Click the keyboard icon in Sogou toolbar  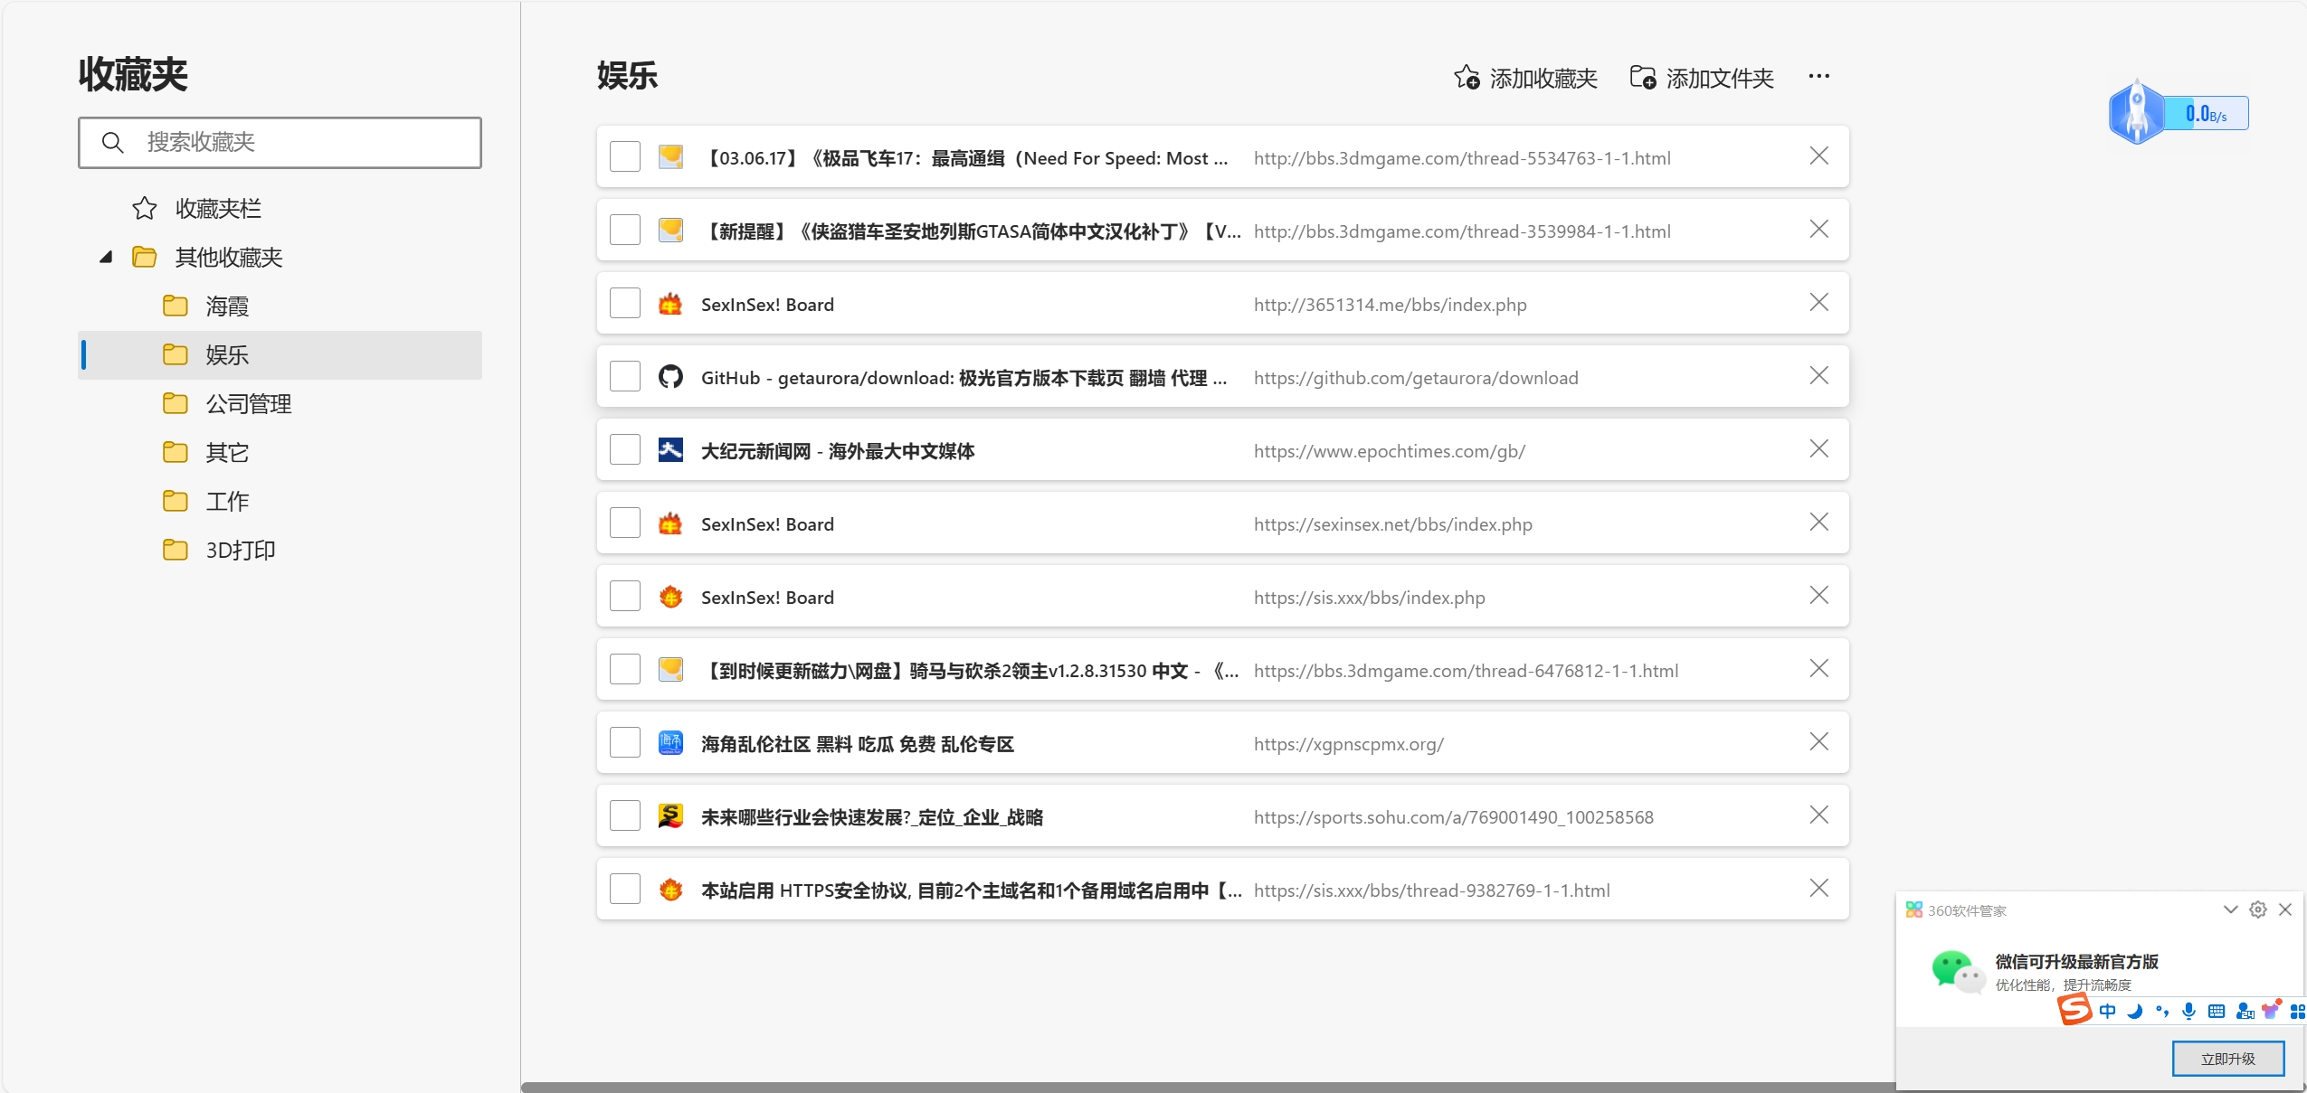click(x=2217, y=1011)
